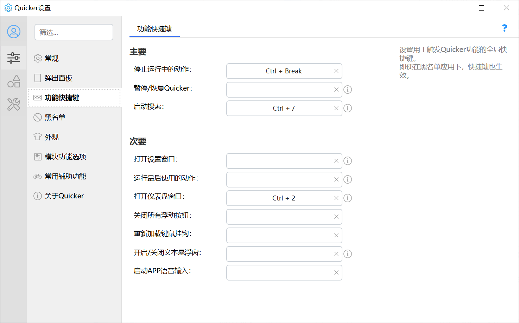Click the 停止运行中的动作 label
The height and width of the screenshot is (323, 519).
(x=163, y=70)
